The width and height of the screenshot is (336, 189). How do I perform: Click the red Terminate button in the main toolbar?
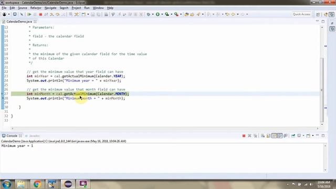40,14
